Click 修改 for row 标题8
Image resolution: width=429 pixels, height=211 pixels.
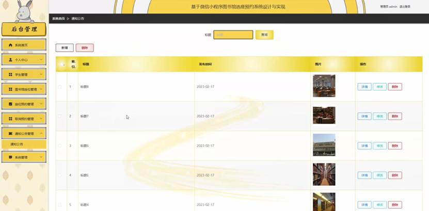click(380, 87)
